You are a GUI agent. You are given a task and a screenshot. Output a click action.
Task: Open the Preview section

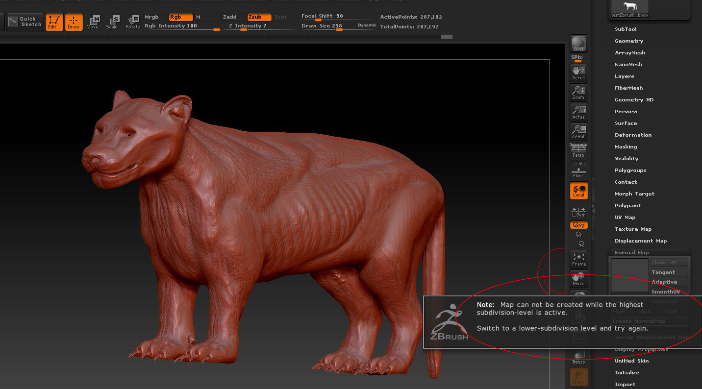626,112
